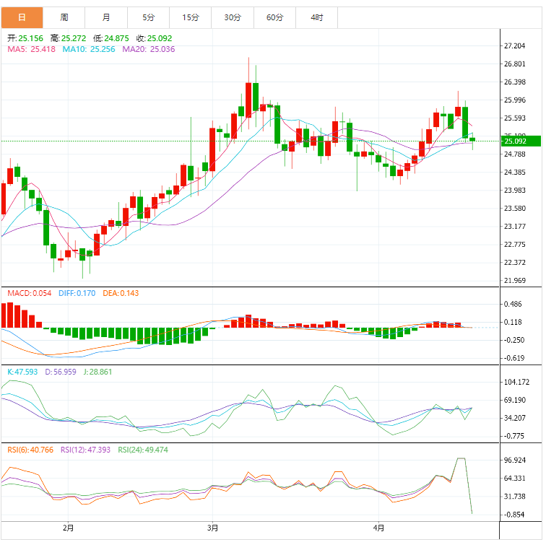Click the green 25.092 current price tag
The image size is (546, 550).
click(517, 141)
